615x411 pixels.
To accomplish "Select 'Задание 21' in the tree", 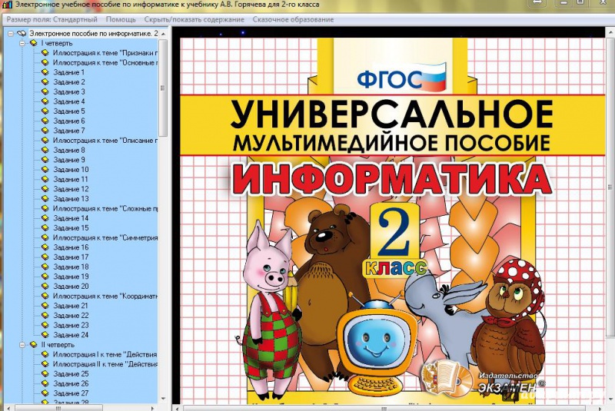I will [x=71, y=306].
